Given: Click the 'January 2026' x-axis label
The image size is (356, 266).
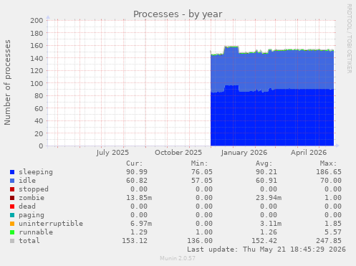Looking at the screenshot, I should (x=244, y=153).
